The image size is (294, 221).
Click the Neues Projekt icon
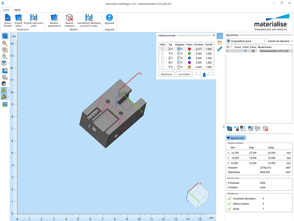tap(7, 18)
